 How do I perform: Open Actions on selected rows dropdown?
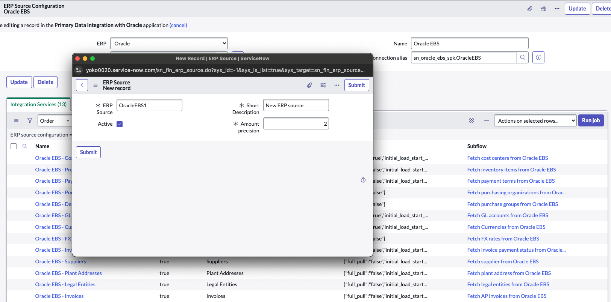click(535, 120)
